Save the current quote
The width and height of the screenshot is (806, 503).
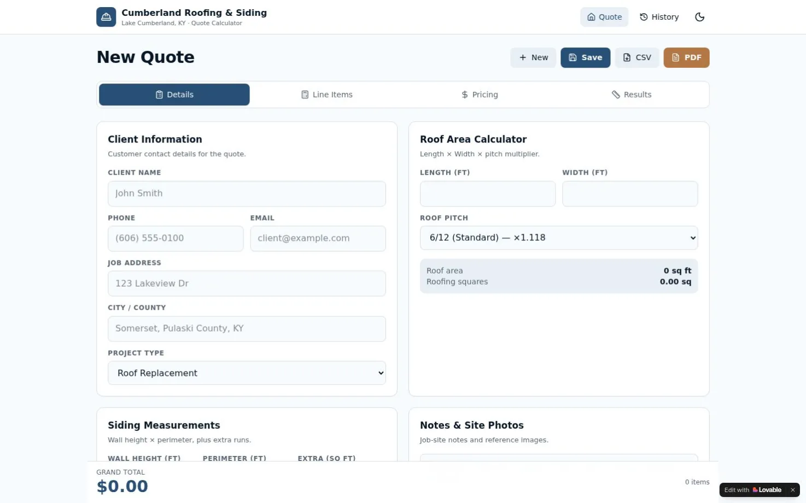pyautogui.click(x=585, y=57)
